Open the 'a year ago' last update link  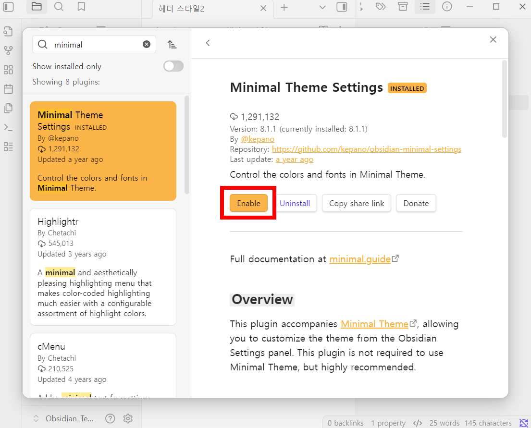[x=295, y=159]
